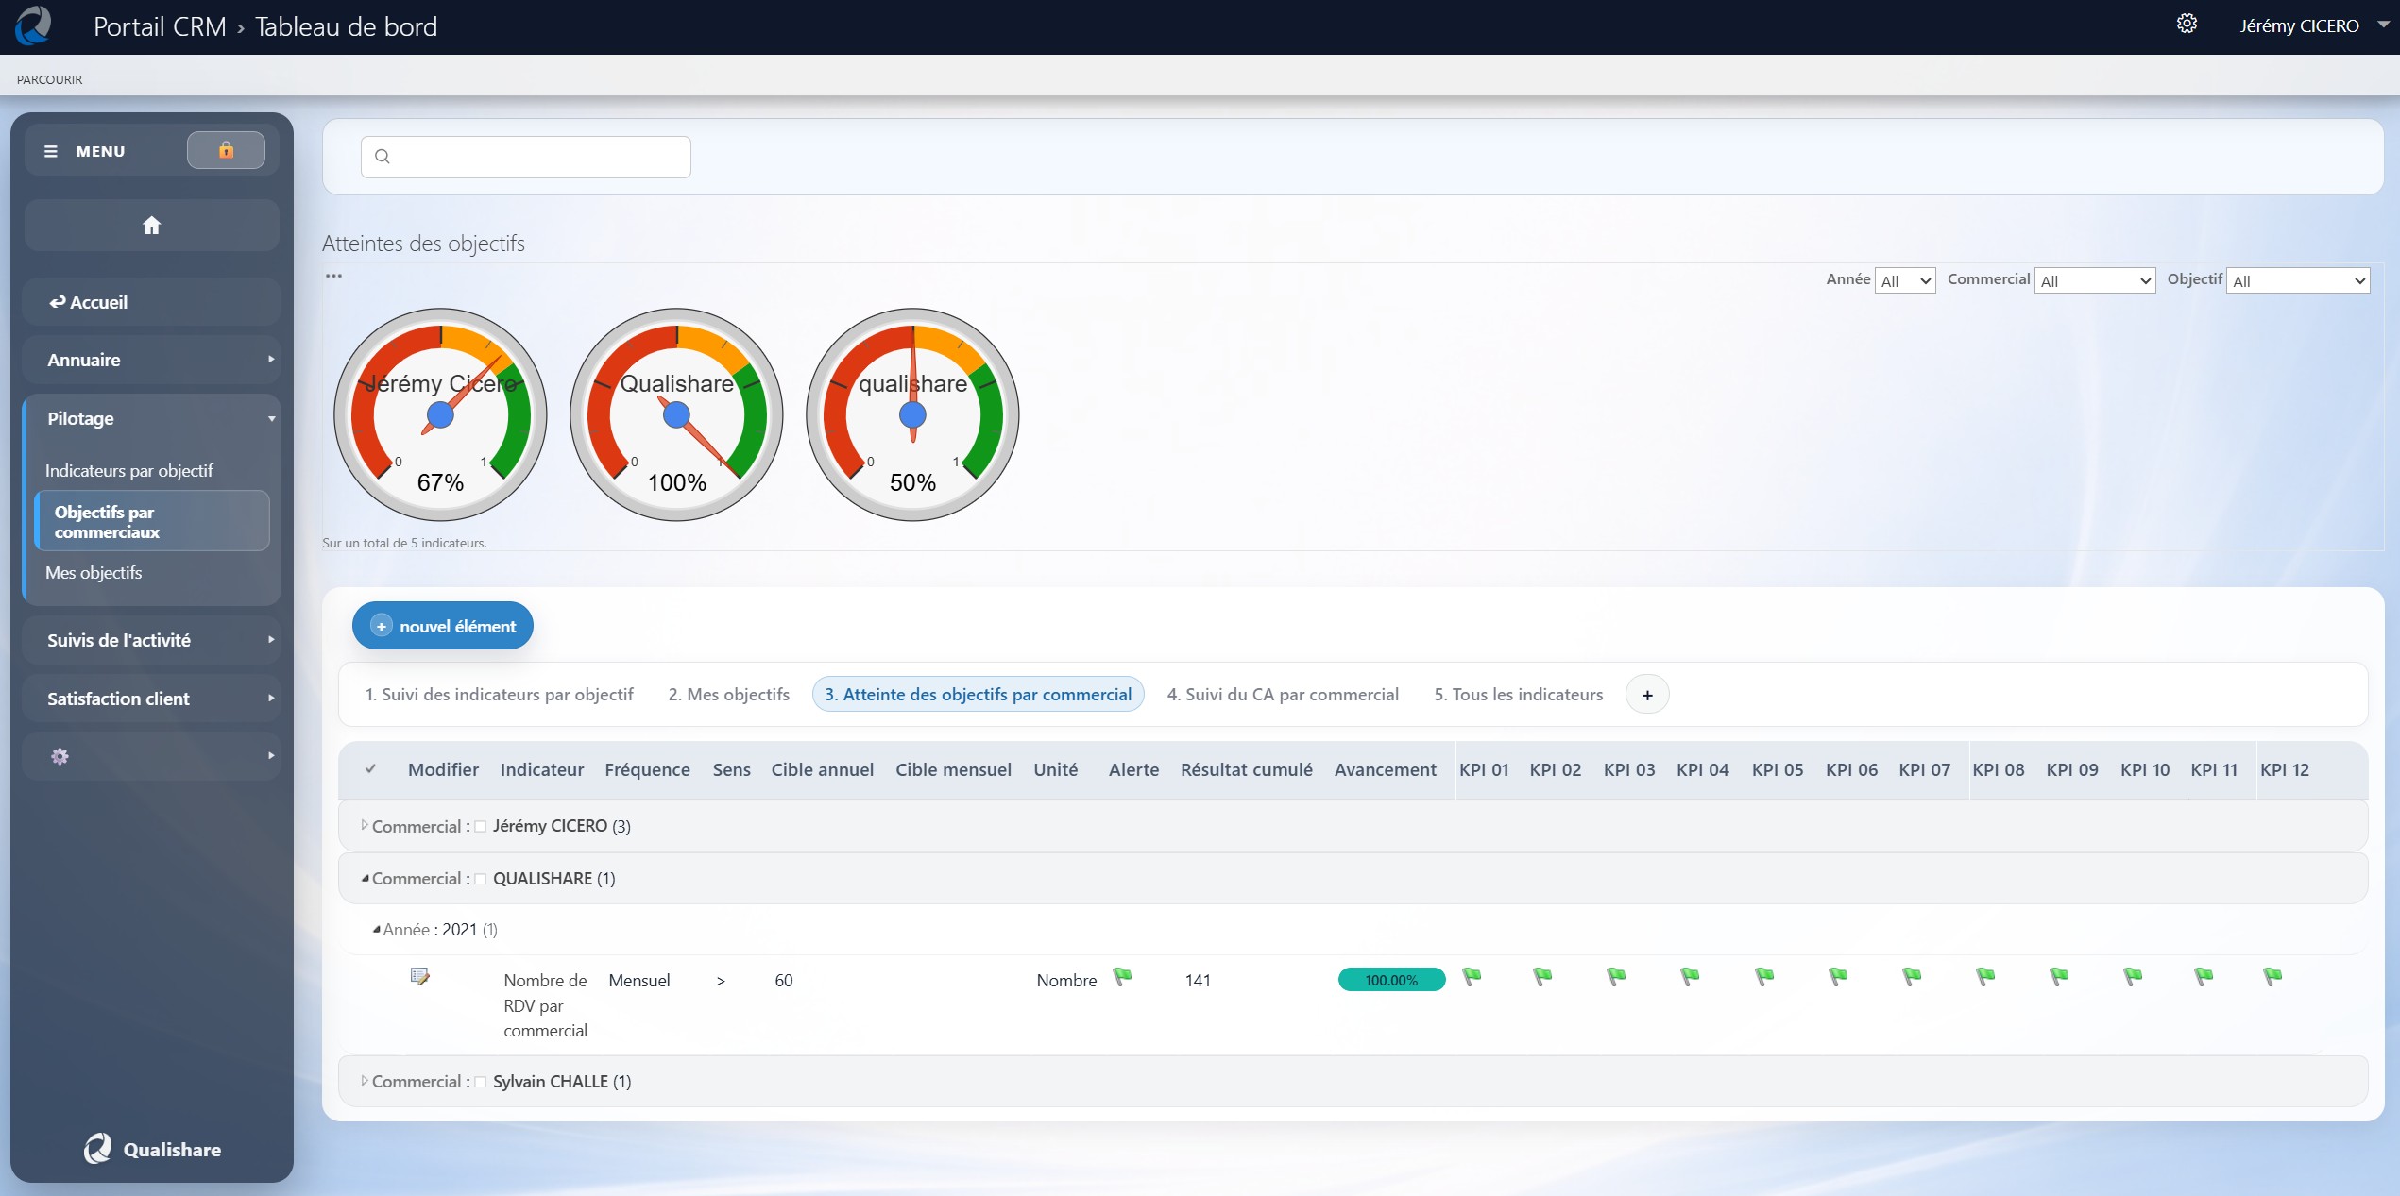Collapse the Pilotage sidebar menu
This screenshot has width=2400, height=1196.
coord(151,418)
